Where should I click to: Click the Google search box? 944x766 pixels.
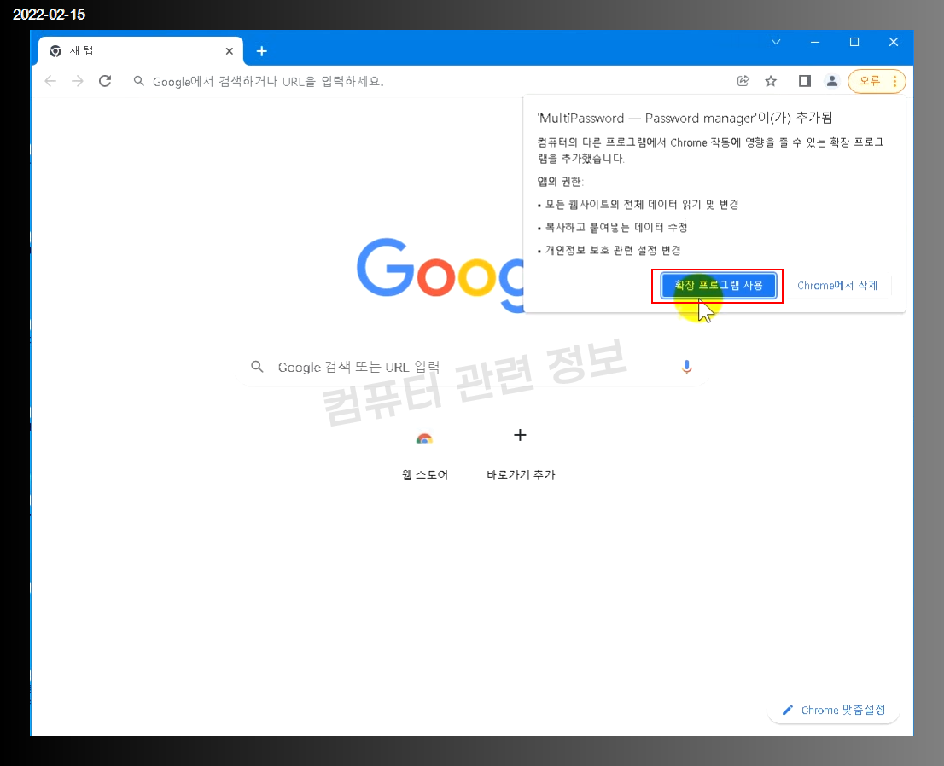pos(474,367)
